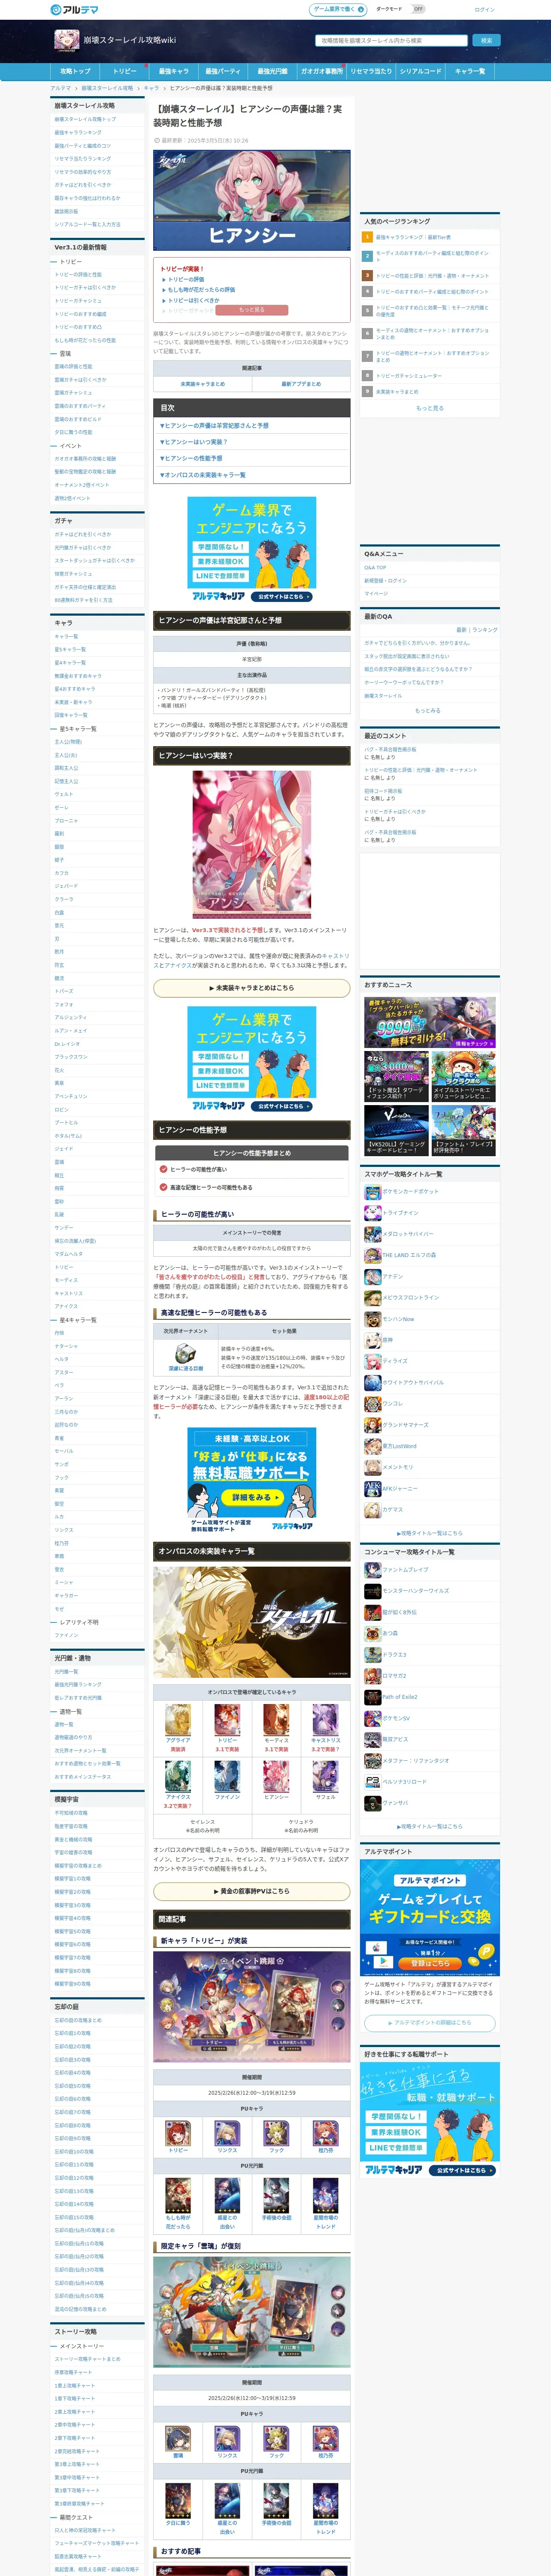Jump to ヒアンシーの性能予想 section
Viewport: 551px width, 2576px height.
(x=191, y=458)
